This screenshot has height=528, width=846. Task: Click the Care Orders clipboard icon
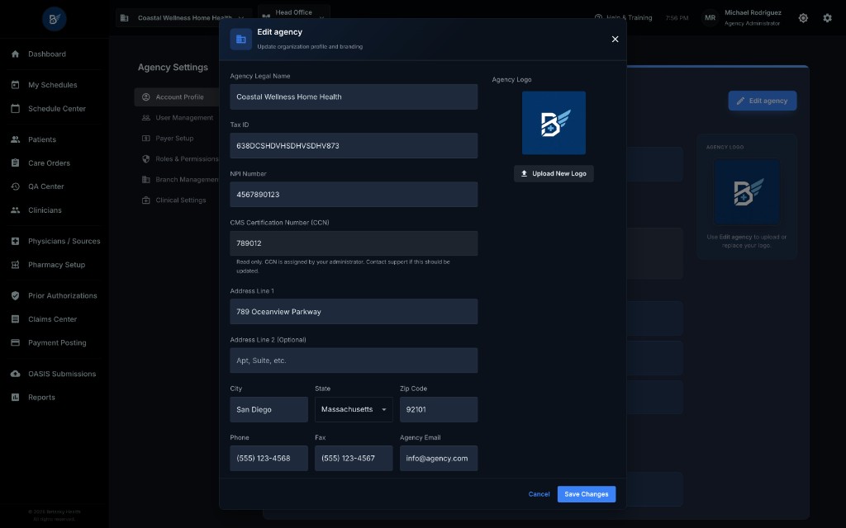pos(15,163)
